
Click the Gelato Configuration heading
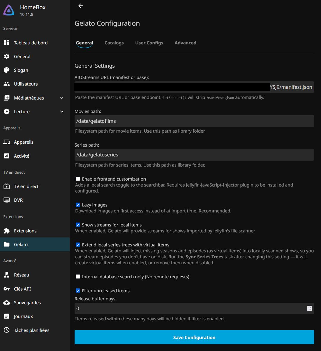pos(107,23)
